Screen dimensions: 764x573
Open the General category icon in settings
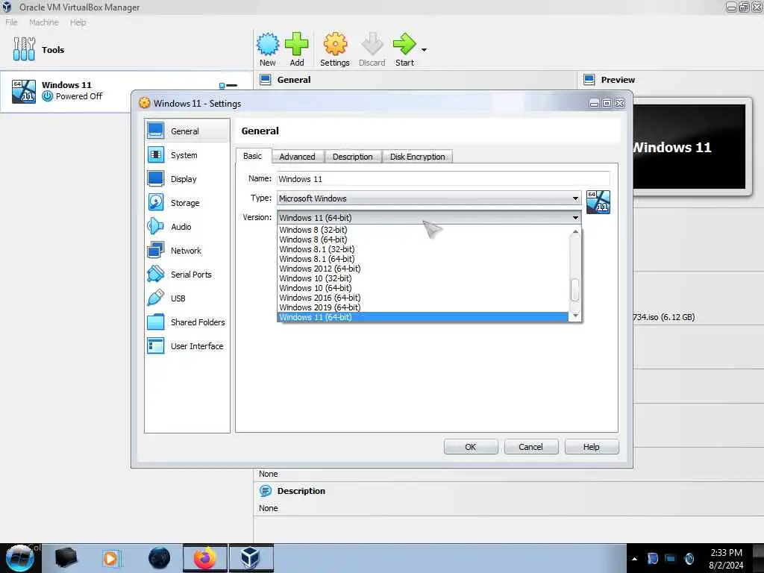[156, 131]
